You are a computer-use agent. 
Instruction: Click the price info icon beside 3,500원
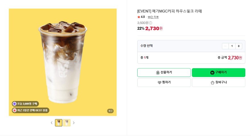pyautogui.click(x=151, y=23)
